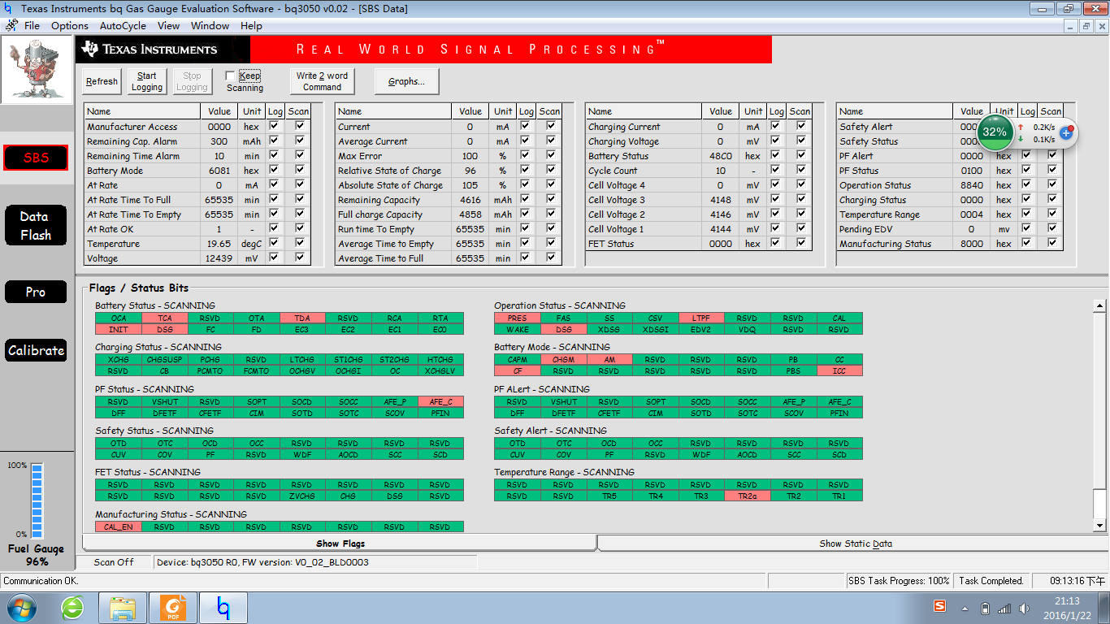Open the Pro screen
The height and width of the screenshot is (624, 1110).
click(36, 292)
